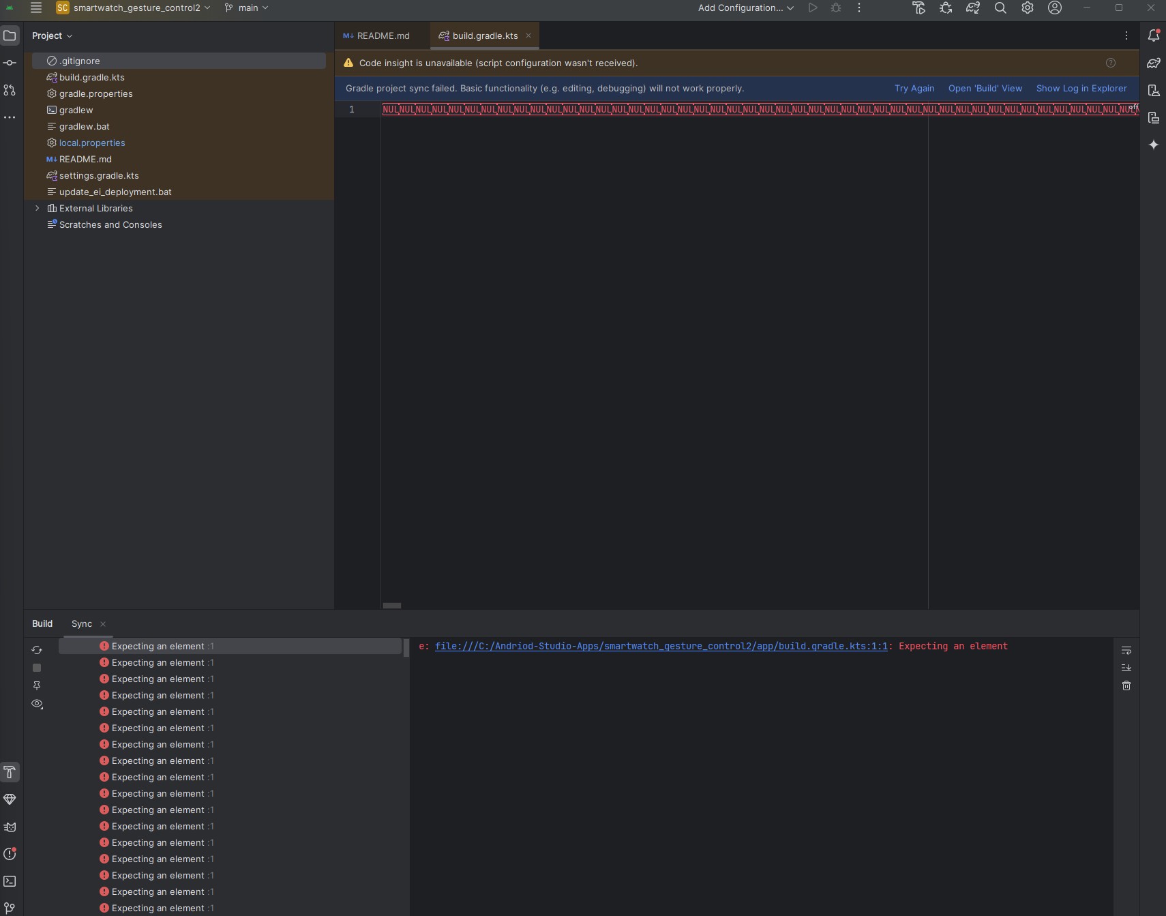The image size is (1166, 916).
Task: Select .gitignore in project tree
Action: tap(179, 61)
